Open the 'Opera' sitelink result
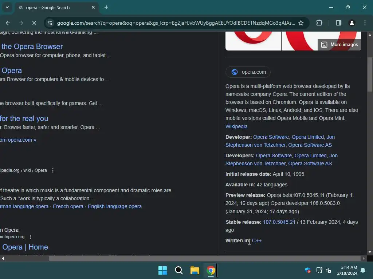The height and width of the screenshot is (279, 373). (12, 70)
